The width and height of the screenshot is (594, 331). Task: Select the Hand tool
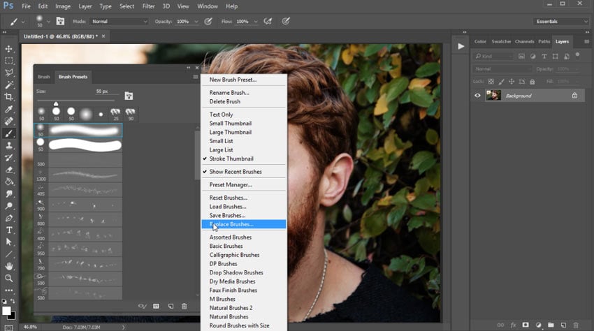point(10,266)
